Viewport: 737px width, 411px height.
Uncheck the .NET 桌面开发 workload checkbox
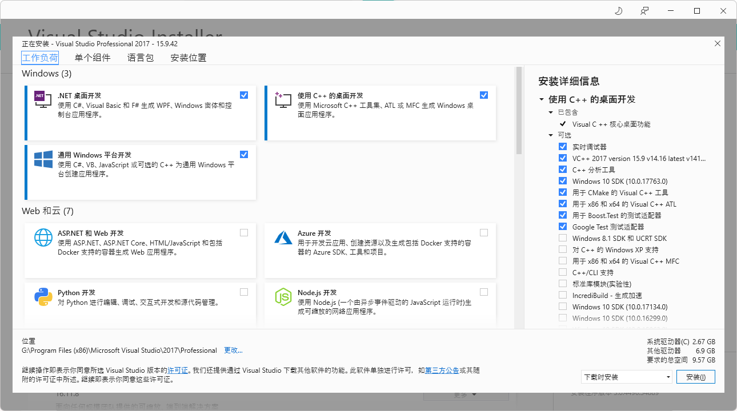click(244, 95)
